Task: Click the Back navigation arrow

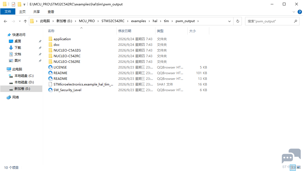Action: [5, 21]
